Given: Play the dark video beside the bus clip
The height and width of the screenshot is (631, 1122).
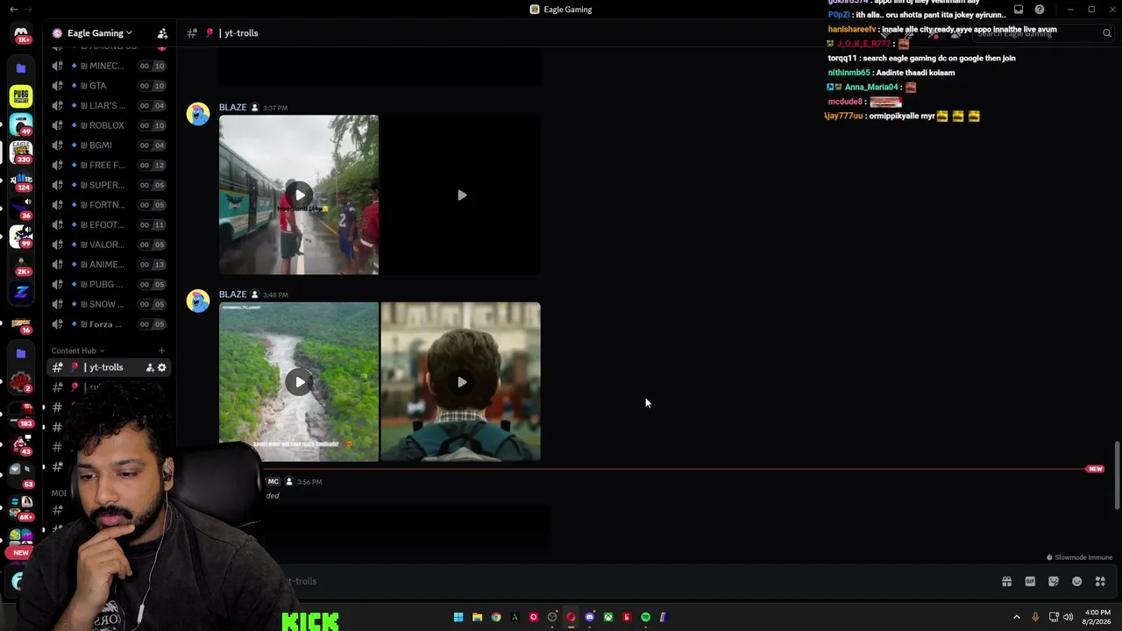Looking at the screenshot, I should 461,195.
